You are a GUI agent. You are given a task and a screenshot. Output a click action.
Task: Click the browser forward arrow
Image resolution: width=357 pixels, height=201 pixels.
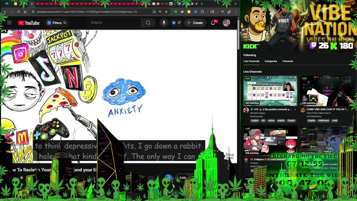(12, 12)
